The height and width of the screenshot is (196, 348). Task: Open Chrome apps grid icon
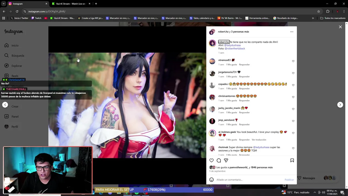tap(4, 18)
